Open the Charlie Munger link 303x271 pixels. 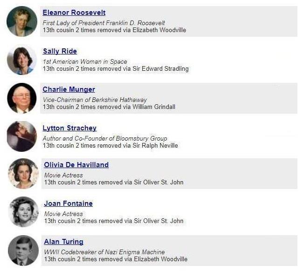pyautogui.click(x=69, y=89)
